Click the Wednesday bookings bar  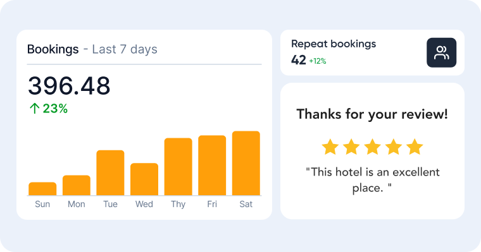[x=144, y=179]
